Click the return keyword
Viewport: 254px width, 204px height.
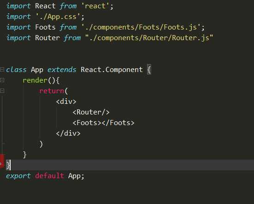(52, 91)
